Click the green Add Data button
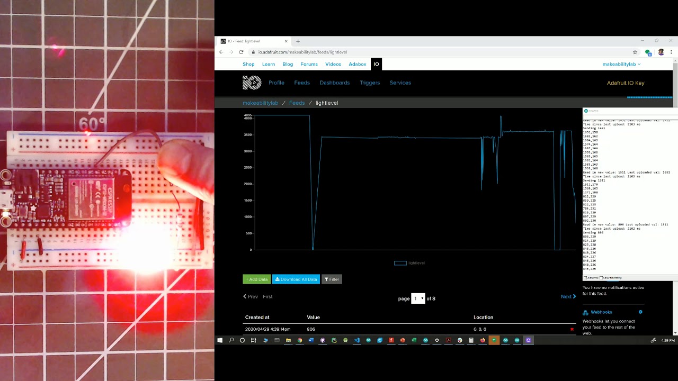This screenshot has height=381, width=678. tap(257, 279)
